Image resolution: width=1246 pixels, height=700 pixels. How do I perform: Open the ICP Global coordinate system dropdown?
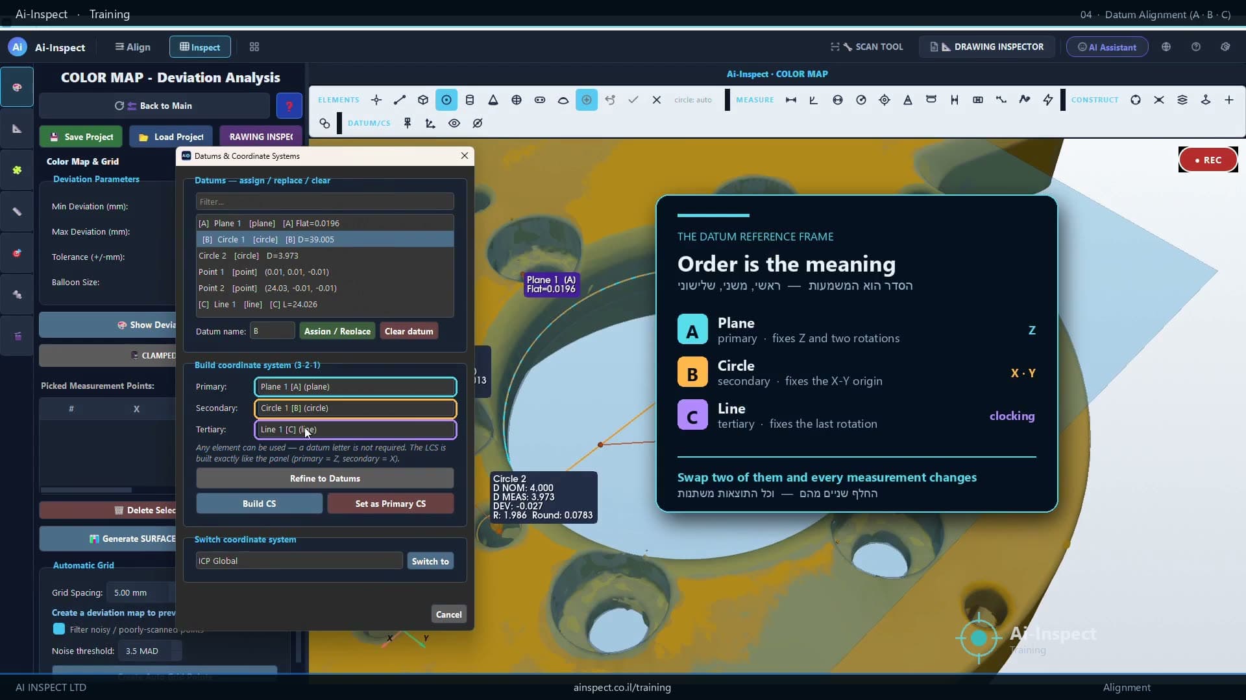pos(299,561)
